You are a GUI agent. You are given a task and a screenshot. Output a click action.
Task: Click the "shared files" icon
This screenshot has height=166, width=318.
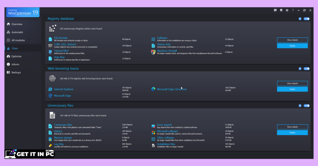click(x=50, y=52)
